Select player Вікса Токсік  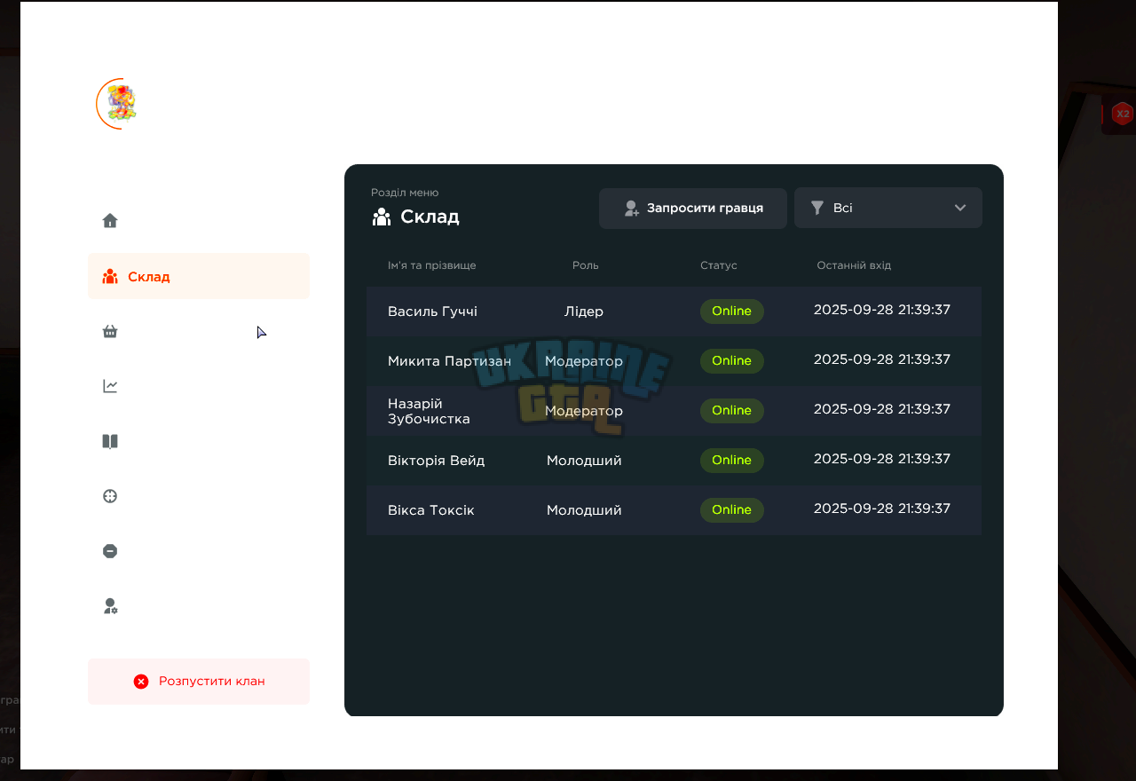point(430,510)
